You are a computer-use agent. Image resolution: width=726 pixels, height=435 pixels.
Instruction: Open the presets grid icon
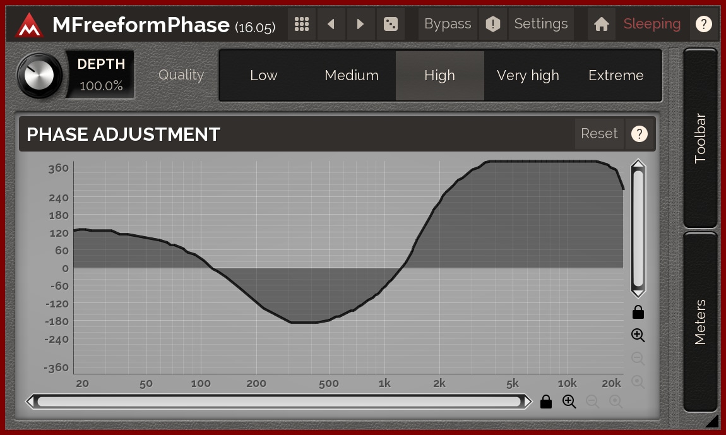302,24
